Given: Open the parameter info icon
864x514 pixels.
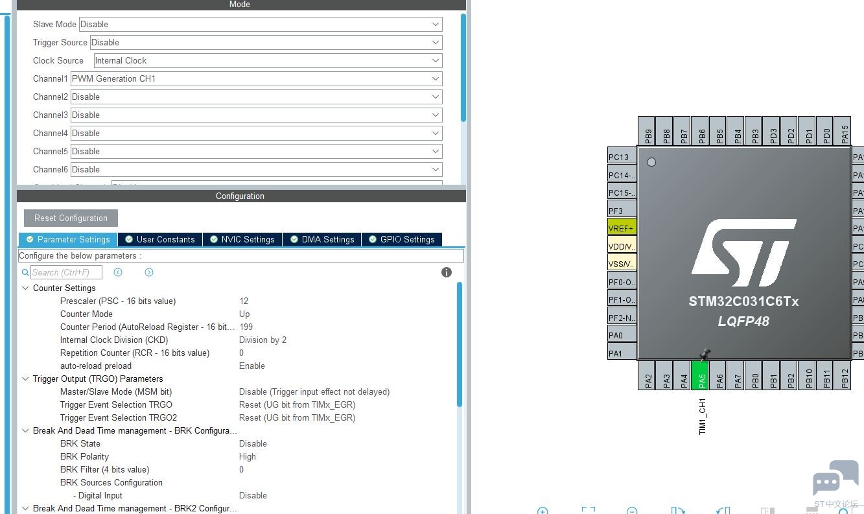Looking at the screenshot, I should pos(447,272).
